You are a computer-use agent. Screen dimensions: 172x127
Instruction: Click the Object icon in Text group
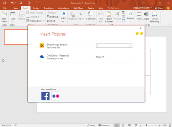pyautogui.click(x=123, y=21)
